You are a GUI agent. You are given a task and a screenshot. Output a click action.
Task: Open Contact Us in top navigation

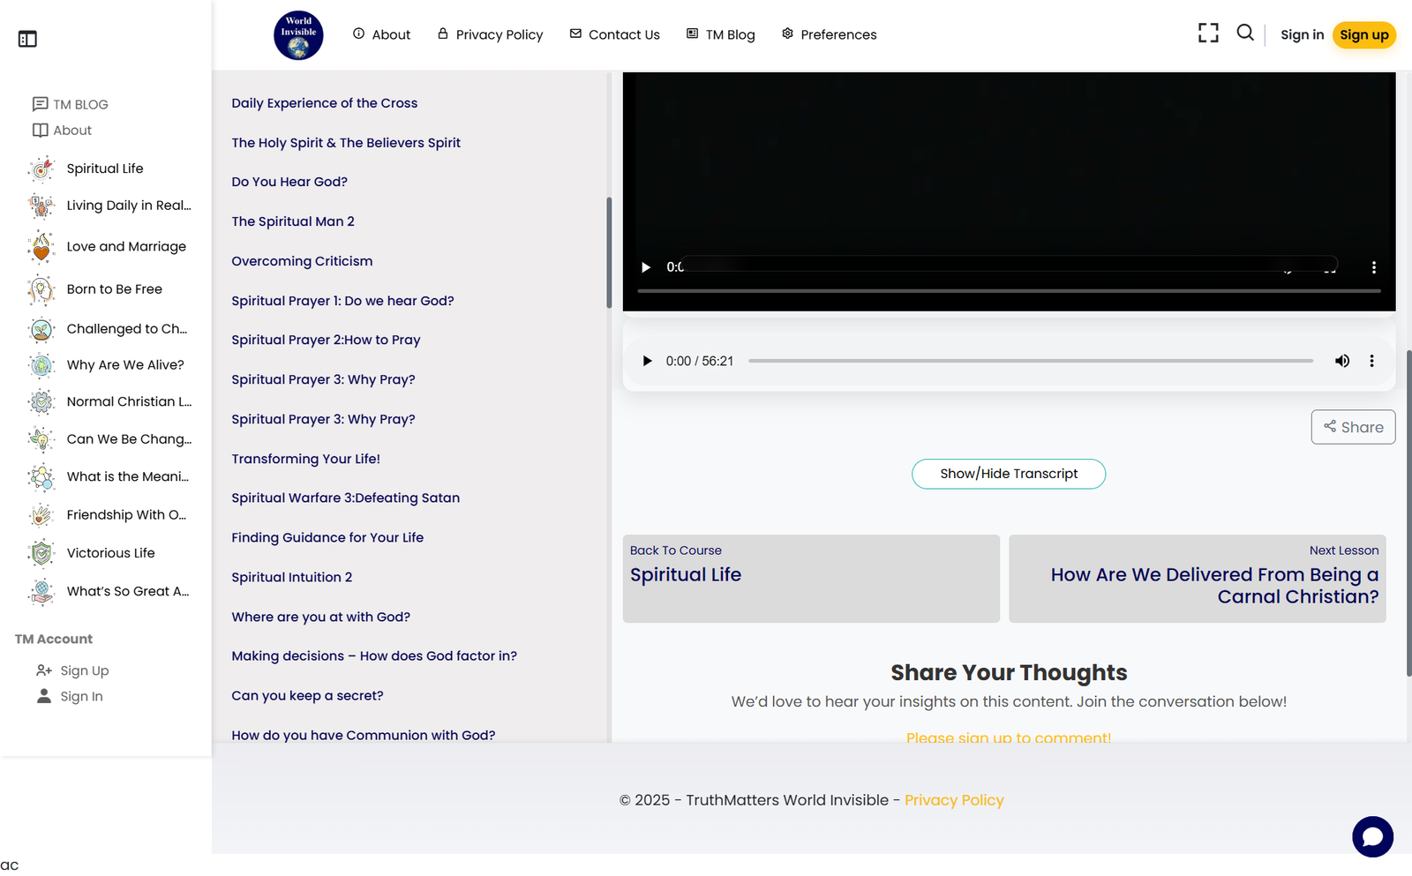point(614,34)
